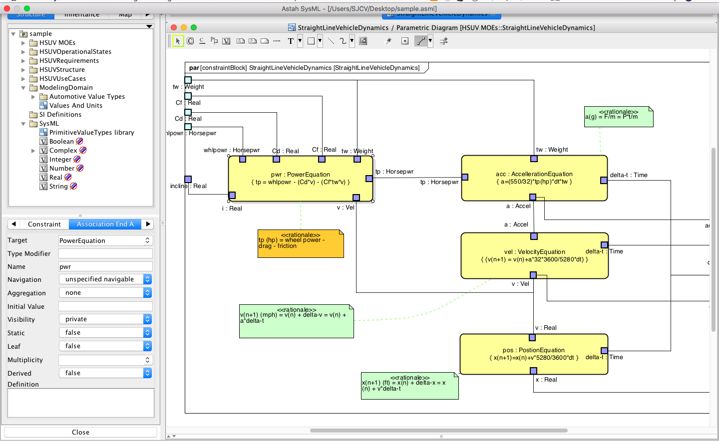
Task: Expand the HSUV MOEs folder
Action: point(23,43)
